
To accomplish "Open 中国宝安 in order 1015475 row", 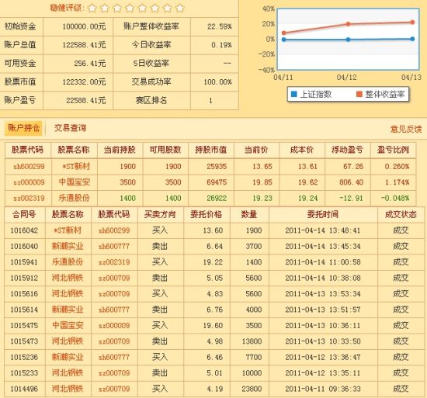I will point(68,325).
